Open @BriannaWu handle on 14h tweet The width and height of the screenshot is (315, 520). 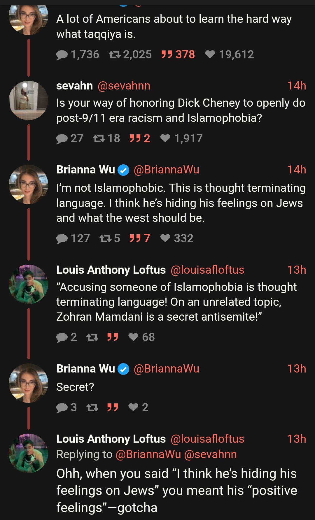click(166, 170)
